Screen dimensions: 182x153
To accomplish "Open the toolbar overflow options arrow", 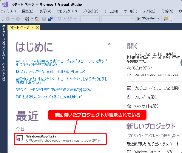I will pos(171,20).
